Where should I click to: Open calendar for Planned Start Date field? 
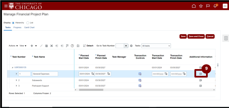pyautogui.click(x=93, y=74)
